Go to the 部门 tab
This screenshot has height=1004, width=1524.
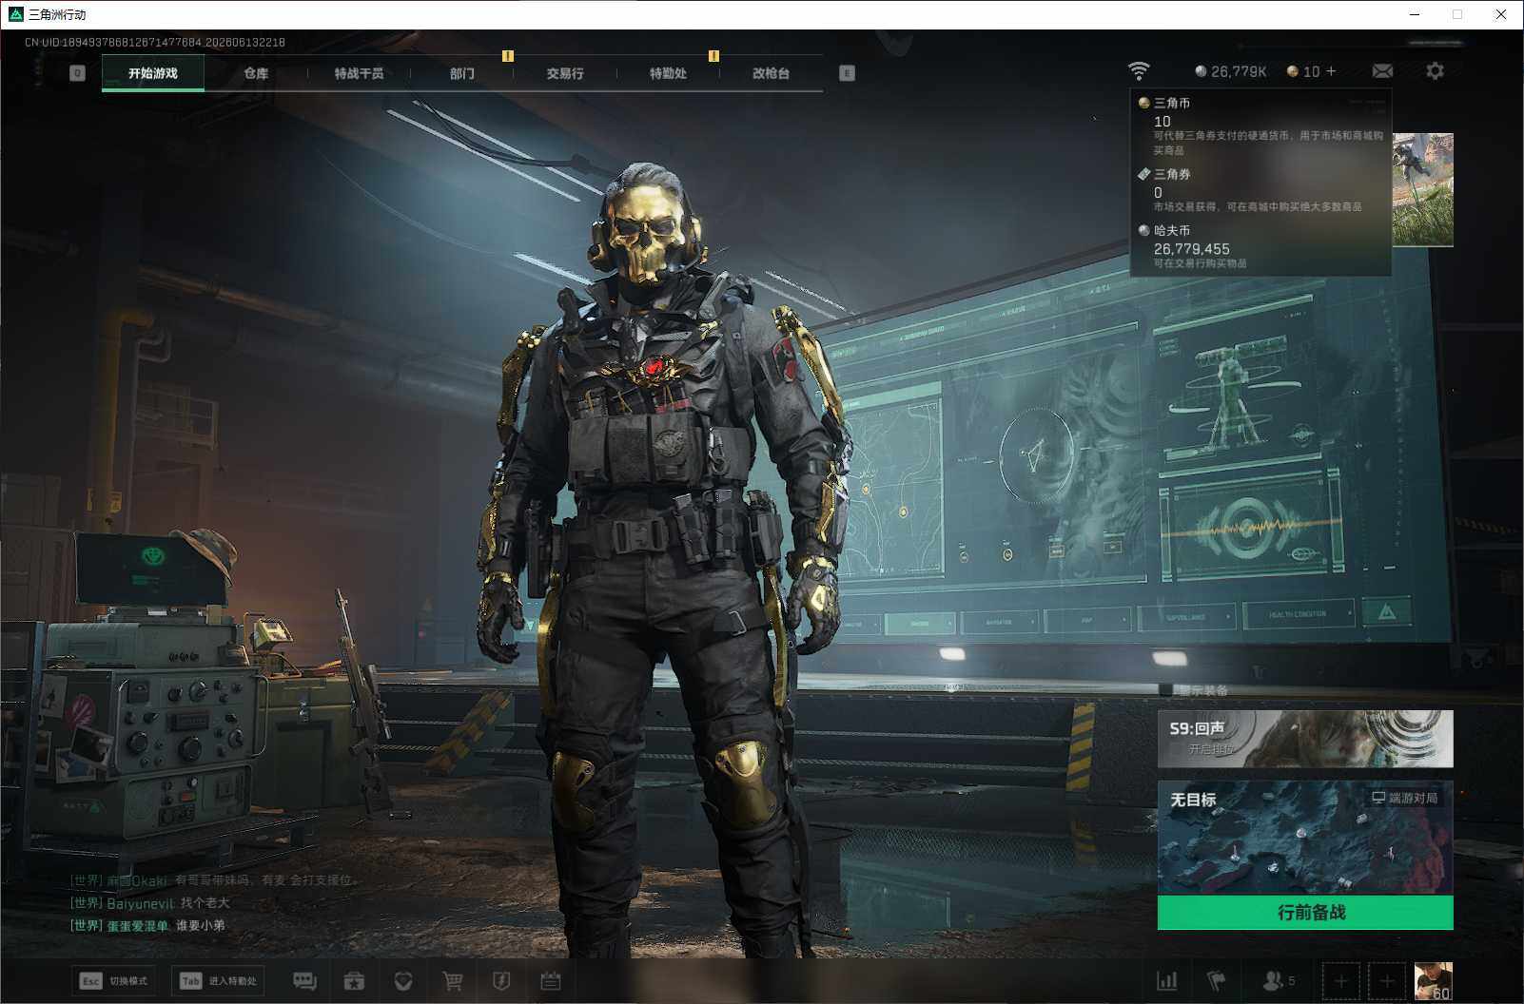462,73
